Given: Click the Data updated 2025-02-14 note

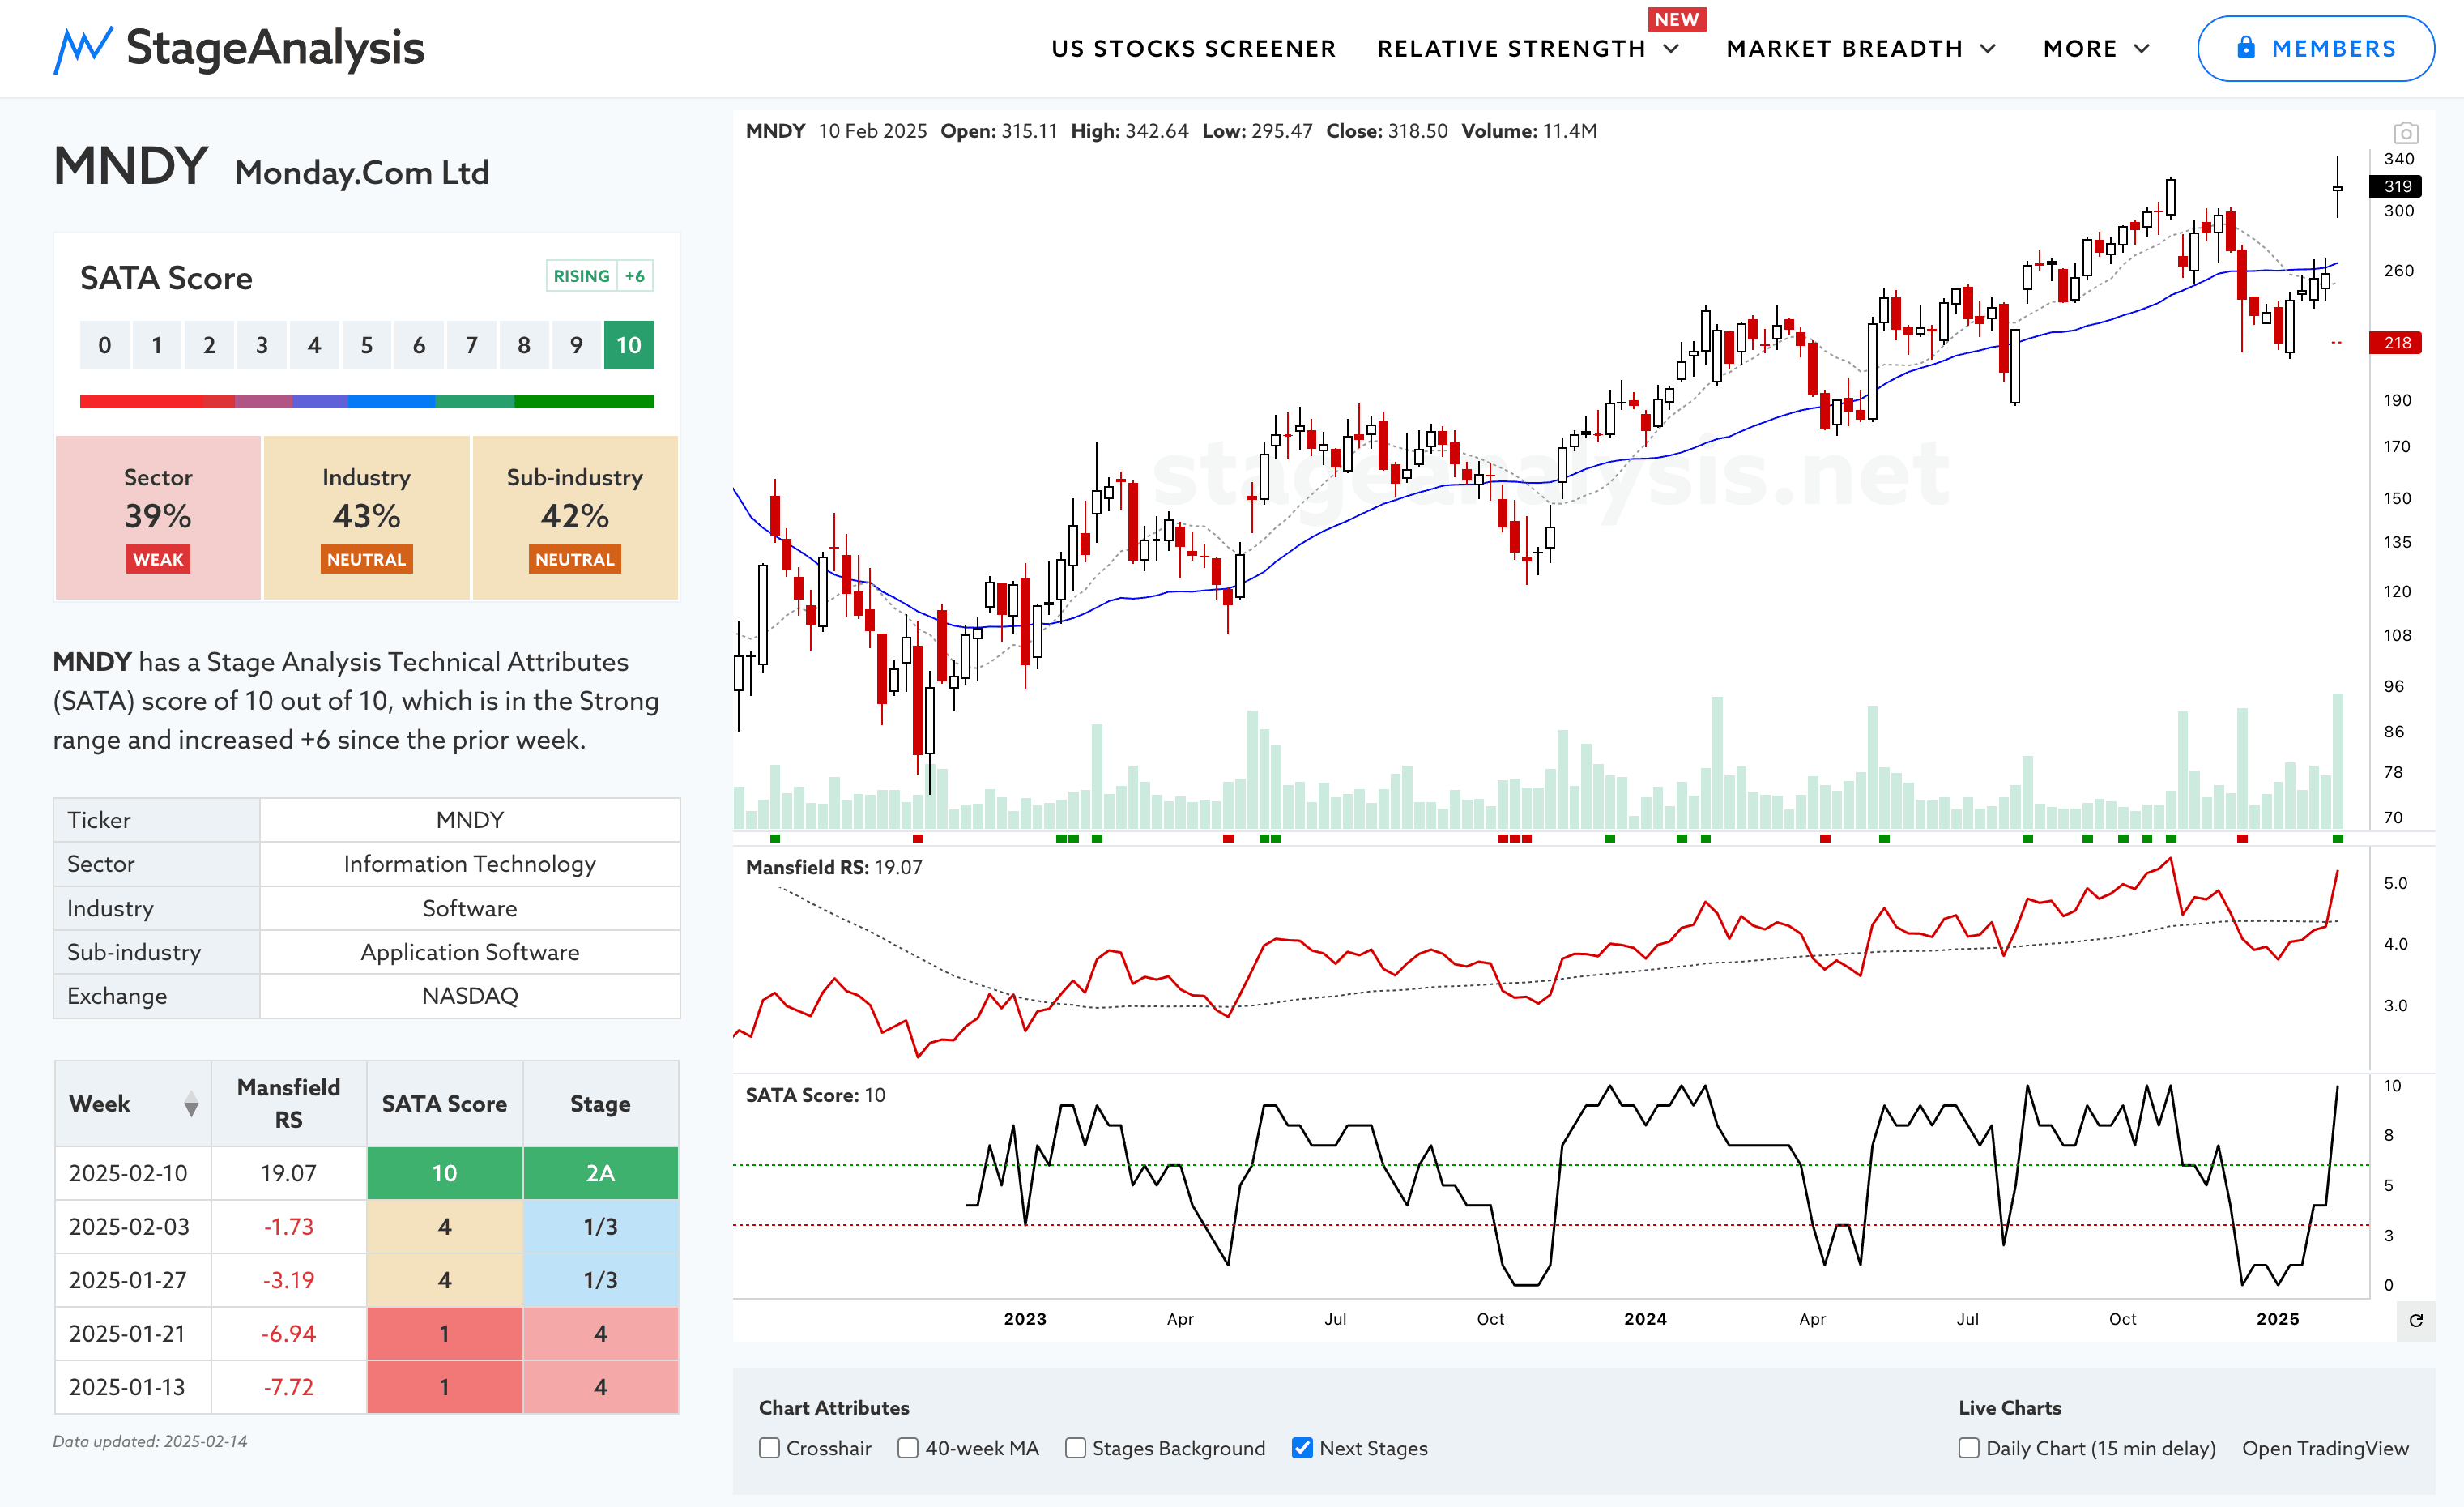Looking at the screenshot, I should 150,1441.
